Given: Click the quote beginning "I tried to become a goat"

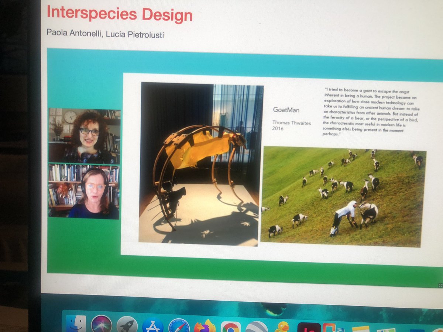Looking at the screenshot, I should click(372, 113).
